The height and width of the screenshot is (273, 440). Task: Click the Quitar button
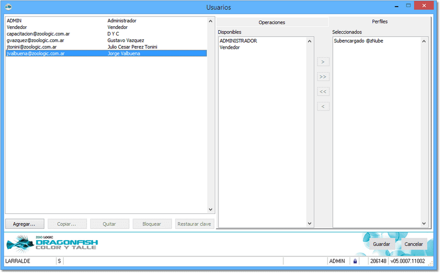pyautogui.click(x=110, y=224)
